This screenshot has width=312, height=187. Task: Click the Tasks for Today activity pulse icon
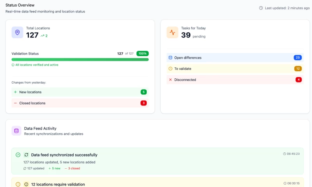[172, 32]
